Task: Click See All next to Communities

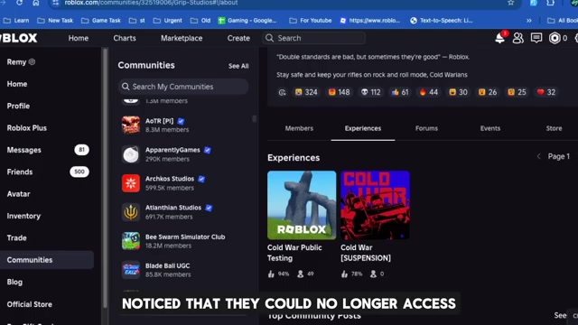Action: (x=238, y=66)
